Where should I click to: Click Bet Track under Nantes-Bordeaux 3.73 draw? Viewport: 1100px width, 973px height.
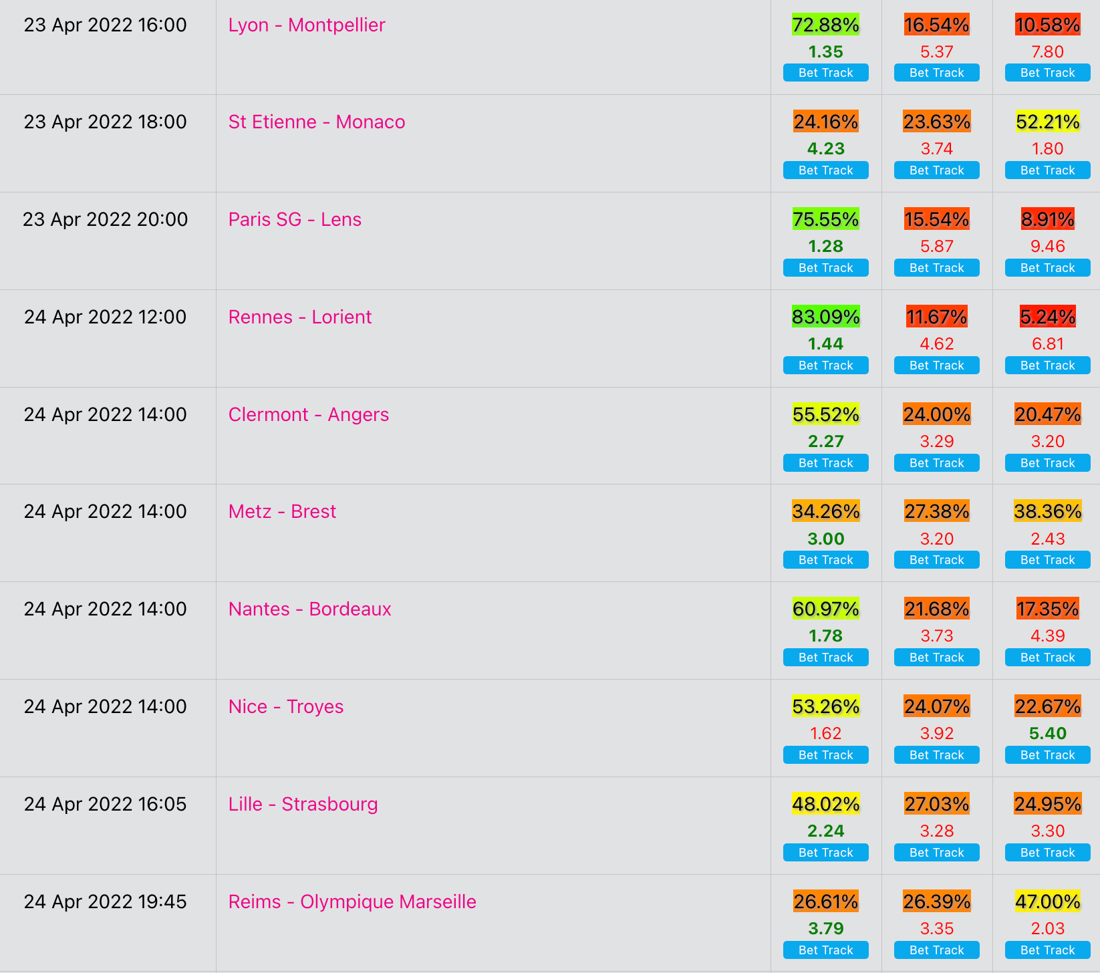click(x=937, y=658)
